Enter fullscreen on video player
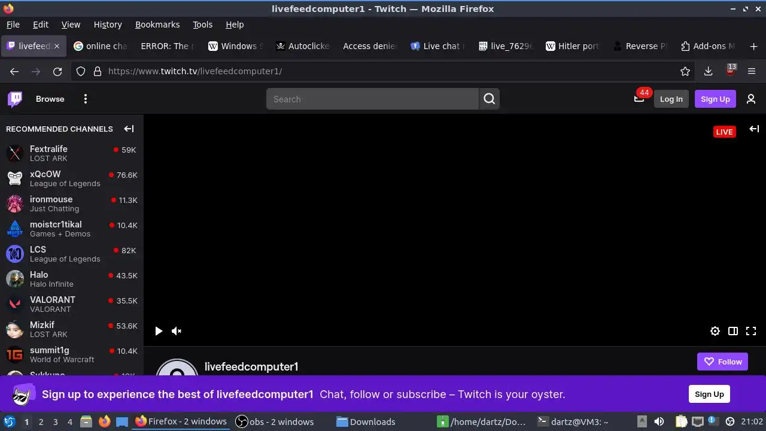The height and width of the screenshot is (431, 766). (751, 331)
